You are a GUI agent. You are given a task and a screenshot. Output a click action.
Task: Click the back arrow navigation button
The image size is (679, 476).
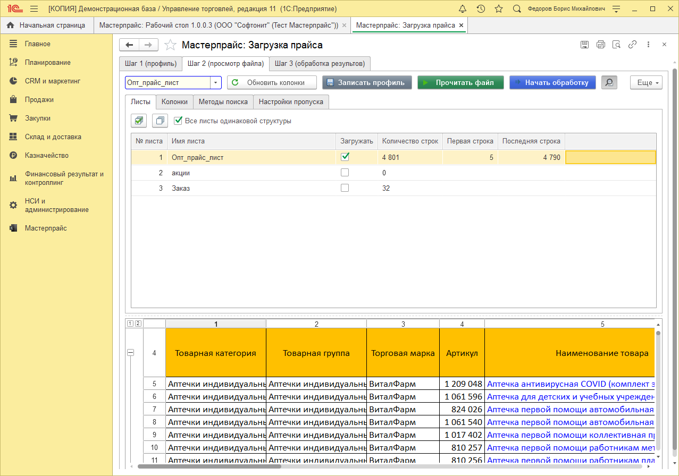tap(129, 45)
